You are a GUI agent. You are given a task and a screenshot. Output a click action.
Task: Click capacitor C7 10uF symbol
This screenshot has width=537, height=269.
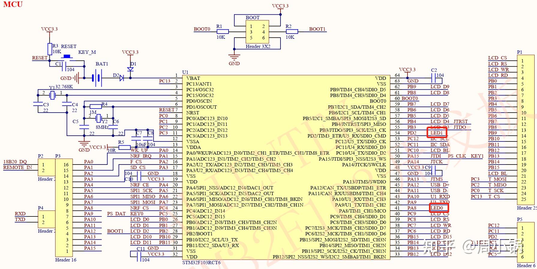(136, 139)
